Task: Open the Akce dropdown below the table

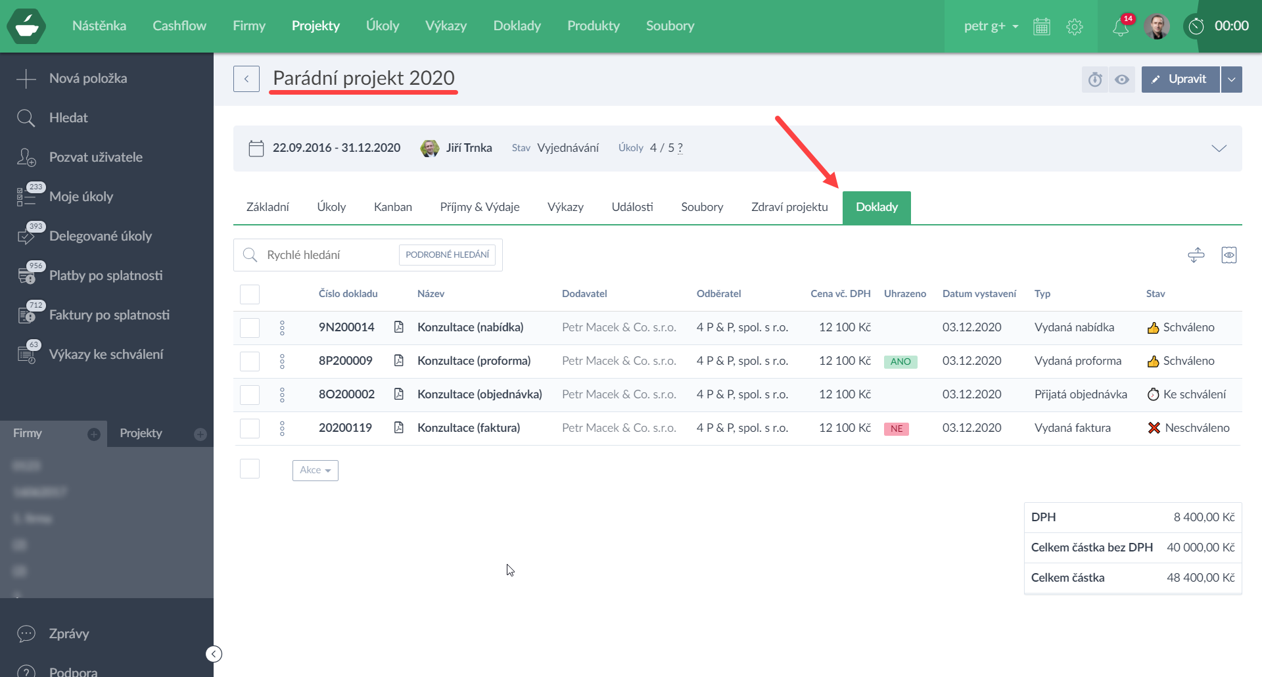Action: (315, 470)
